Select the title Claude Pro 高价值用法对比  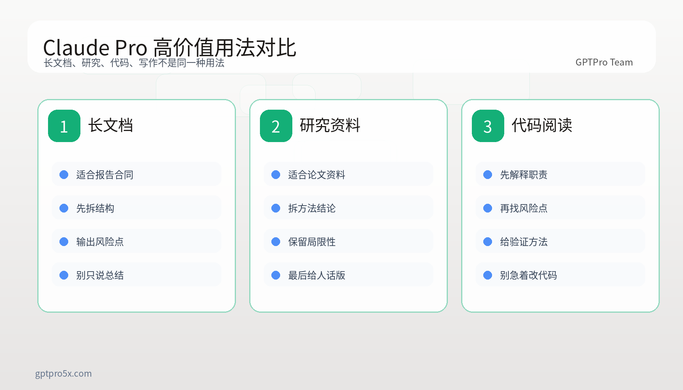[170, 48]
